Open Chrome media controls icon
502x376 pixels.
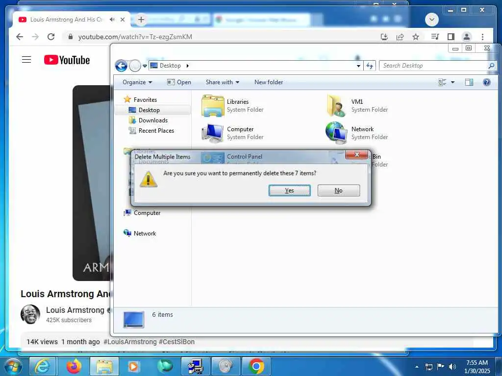click(x=435, y=37)
